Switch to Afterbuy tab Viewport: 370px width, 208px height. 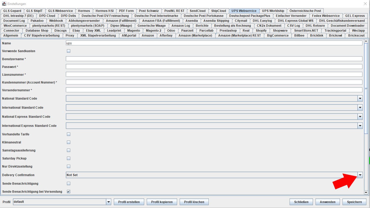166,36
